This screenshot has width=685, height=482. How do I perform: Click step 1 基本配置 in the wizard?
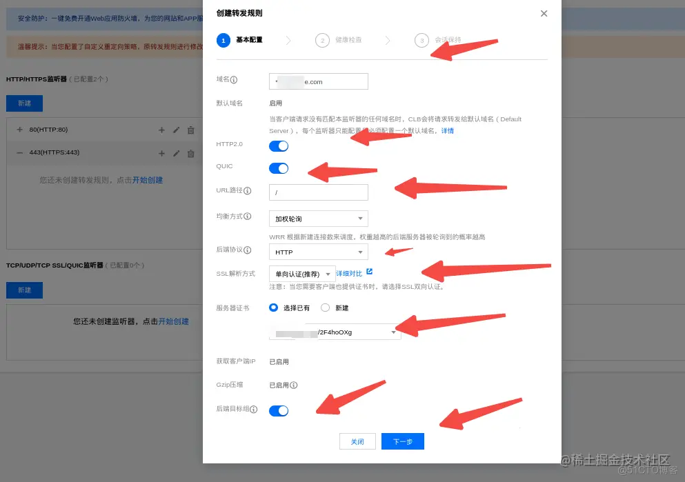[240, 40]
